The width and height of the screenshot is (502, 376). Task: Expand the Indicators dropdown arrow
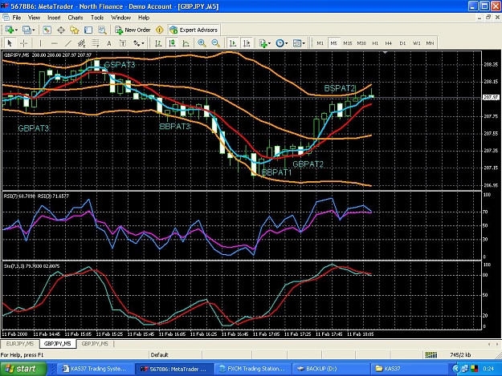pyautogui.click(x=269, y=43)
